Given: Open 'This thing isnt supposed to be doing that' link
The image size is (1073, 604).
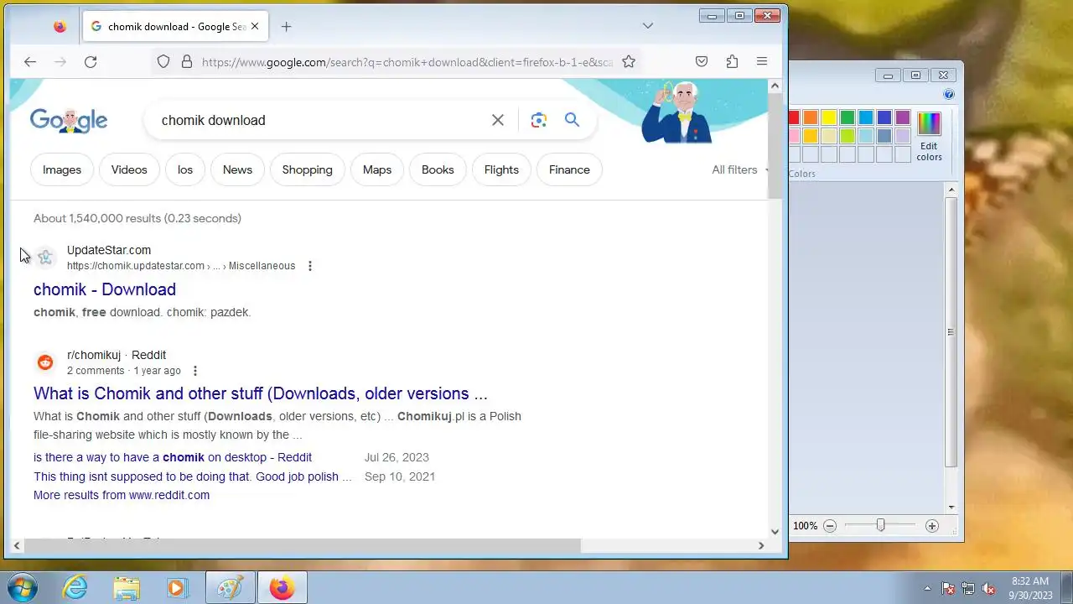Looking at the screenshot, I should click(x=193, y=476).
